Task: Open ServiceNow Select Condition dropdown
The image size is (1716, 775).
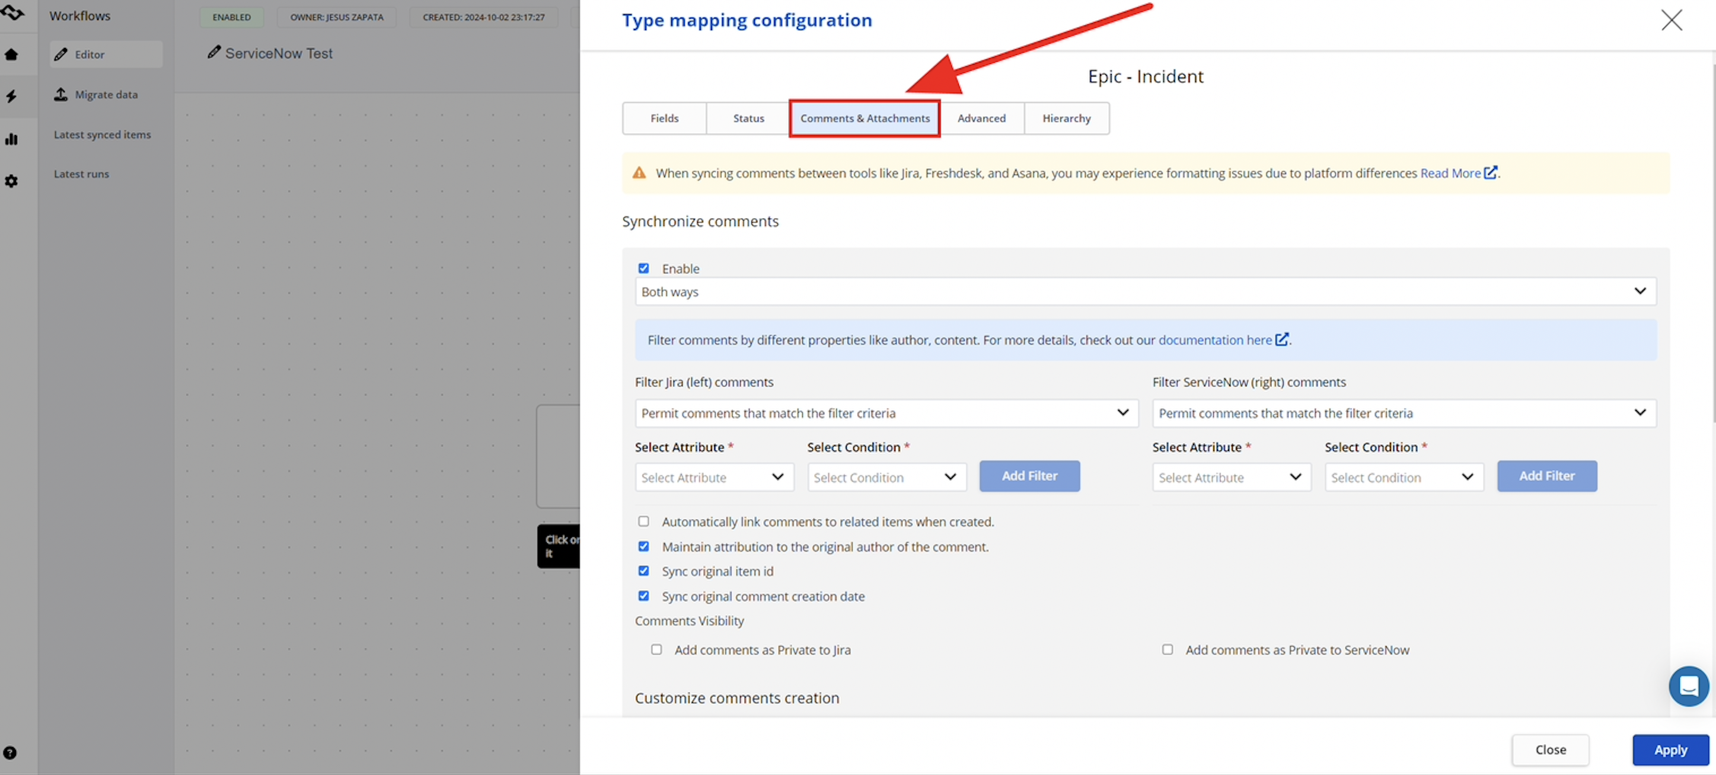Action: click(x=1404, y=477)
